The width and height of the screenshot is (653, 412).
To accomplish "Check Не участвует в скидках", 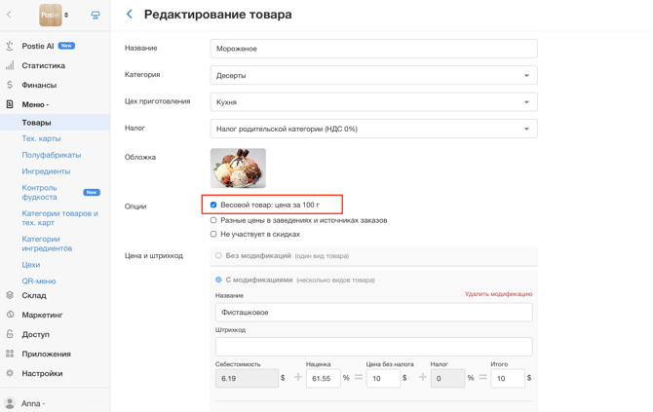I will coord(213,235).
